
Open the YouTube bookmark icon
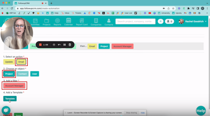point(150,13)
